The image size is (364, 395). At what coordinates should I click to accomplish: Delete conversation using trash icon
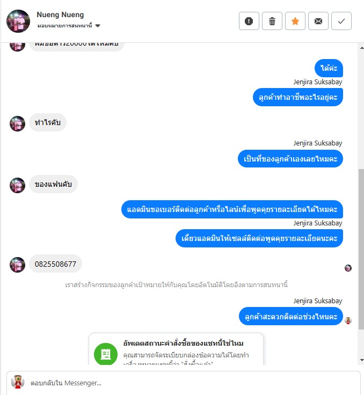[x=272, y=21]
